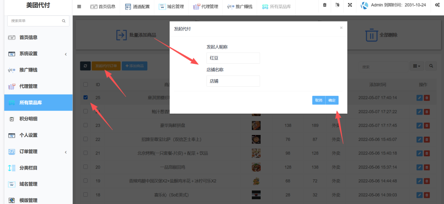444x204 pixels.
Task: Focus the table 搜索 input field
Action: pos(383,67)
